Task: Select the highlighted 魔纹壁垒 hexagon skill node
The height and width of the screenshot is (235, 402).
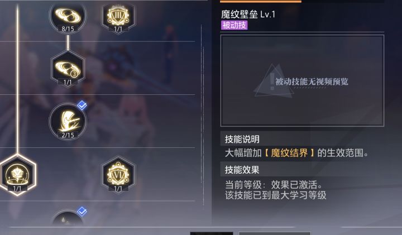Action: pos(17,175)
